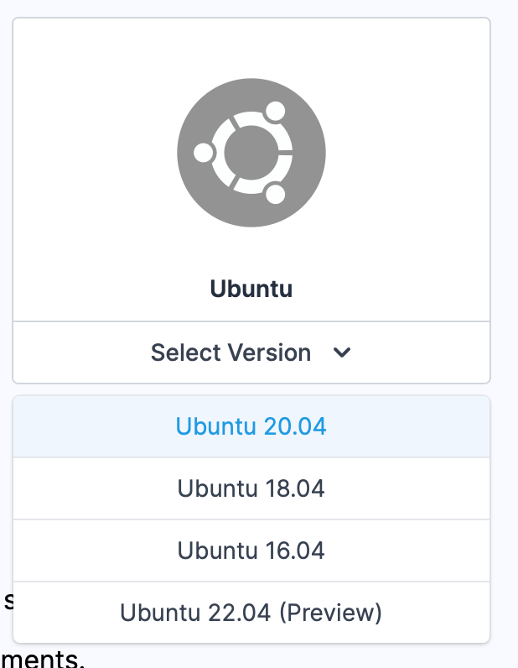Select the Preview release of Ubuntu
This screenshot has width=518, height=668.
[251, 613]
